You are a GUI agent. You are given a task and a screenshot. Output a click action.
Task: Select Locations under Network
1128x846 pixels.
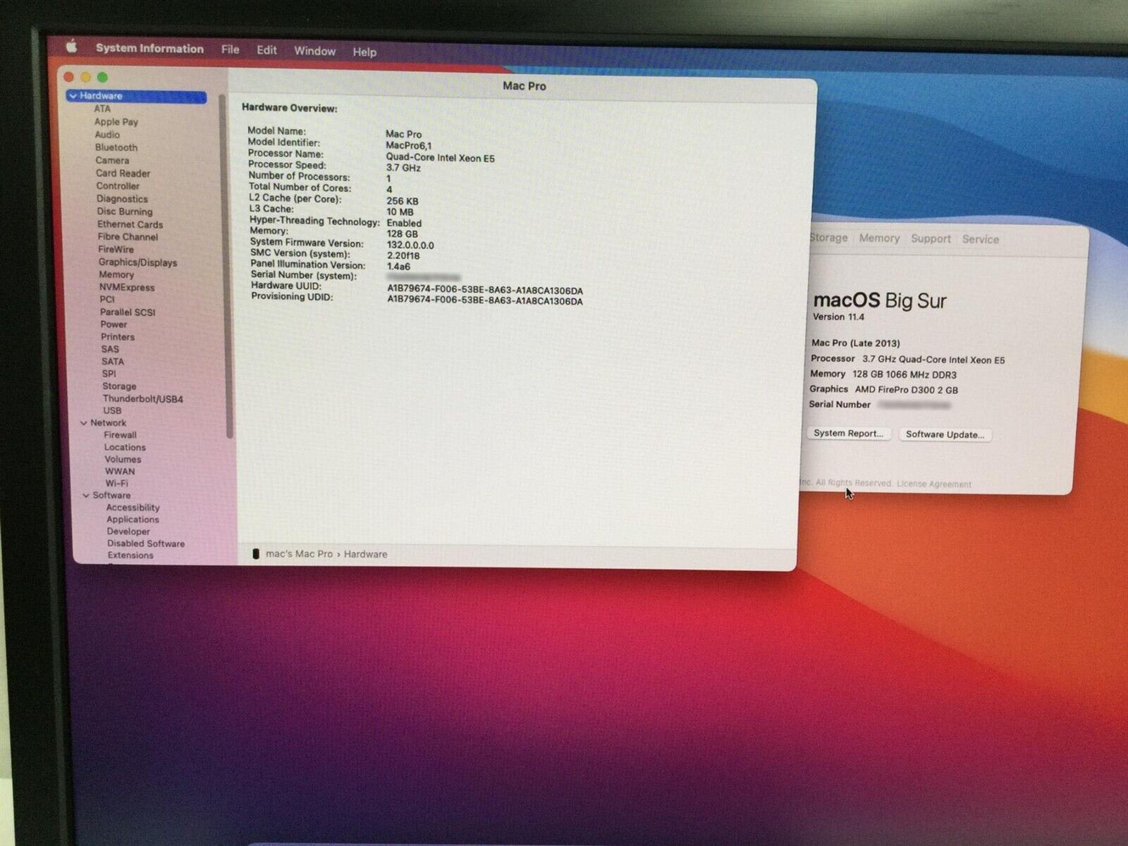click(x=125, y=447)
